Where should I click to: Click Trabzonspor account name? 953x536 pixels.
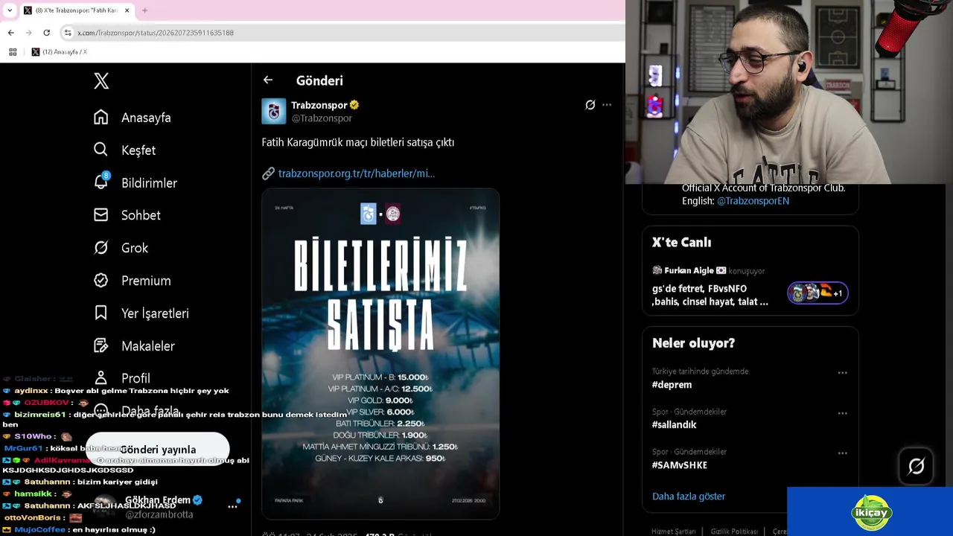click(319, 105)
